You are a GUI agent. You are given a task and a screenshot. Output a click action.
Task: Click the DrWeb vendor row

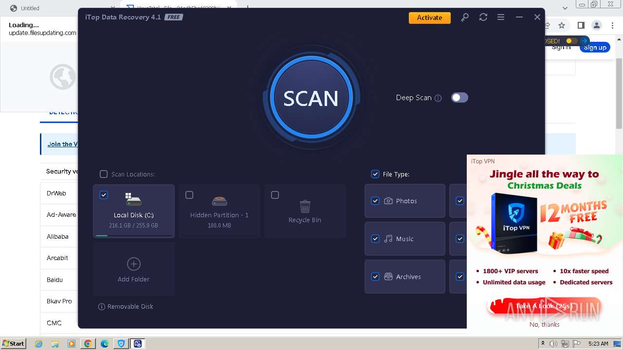coord(59,193)
